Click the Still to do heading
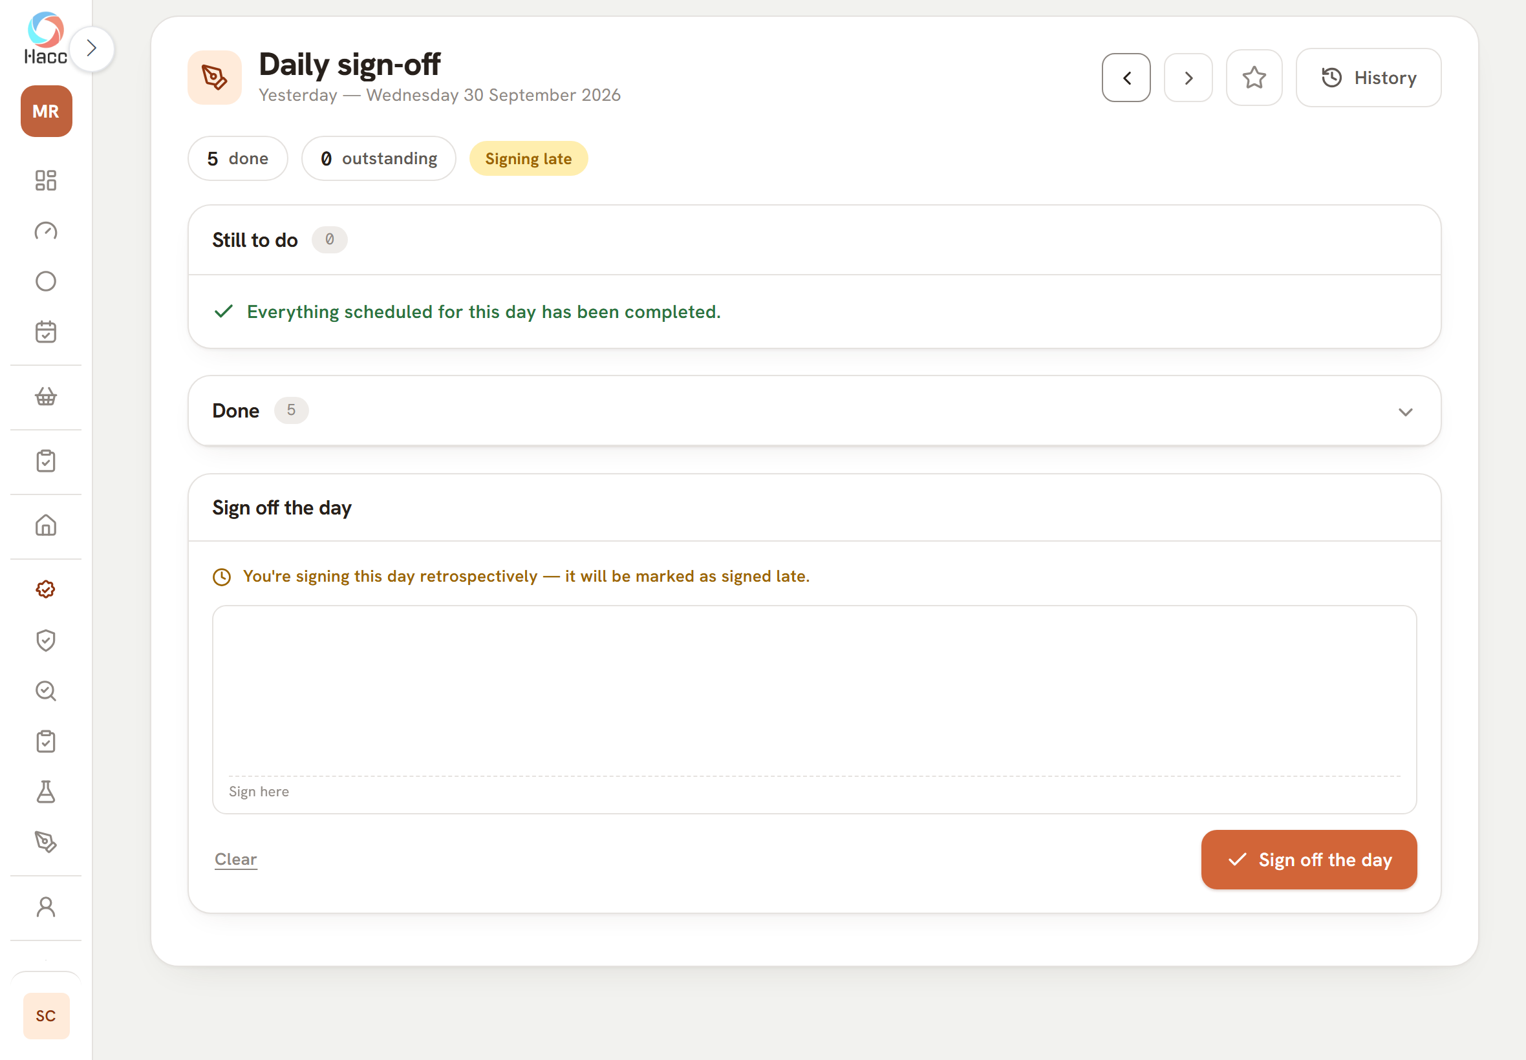Image resolution: width=1526 pixels, height=1060 pixels. click(x=255, y=240)
